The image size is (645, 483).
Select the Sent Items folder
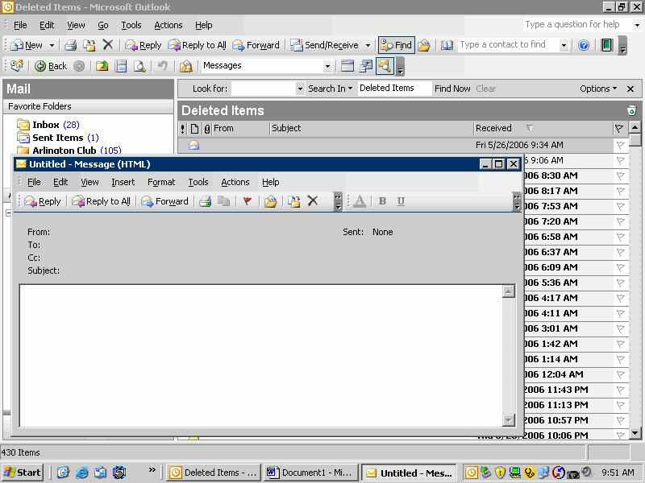pos(58,138)
